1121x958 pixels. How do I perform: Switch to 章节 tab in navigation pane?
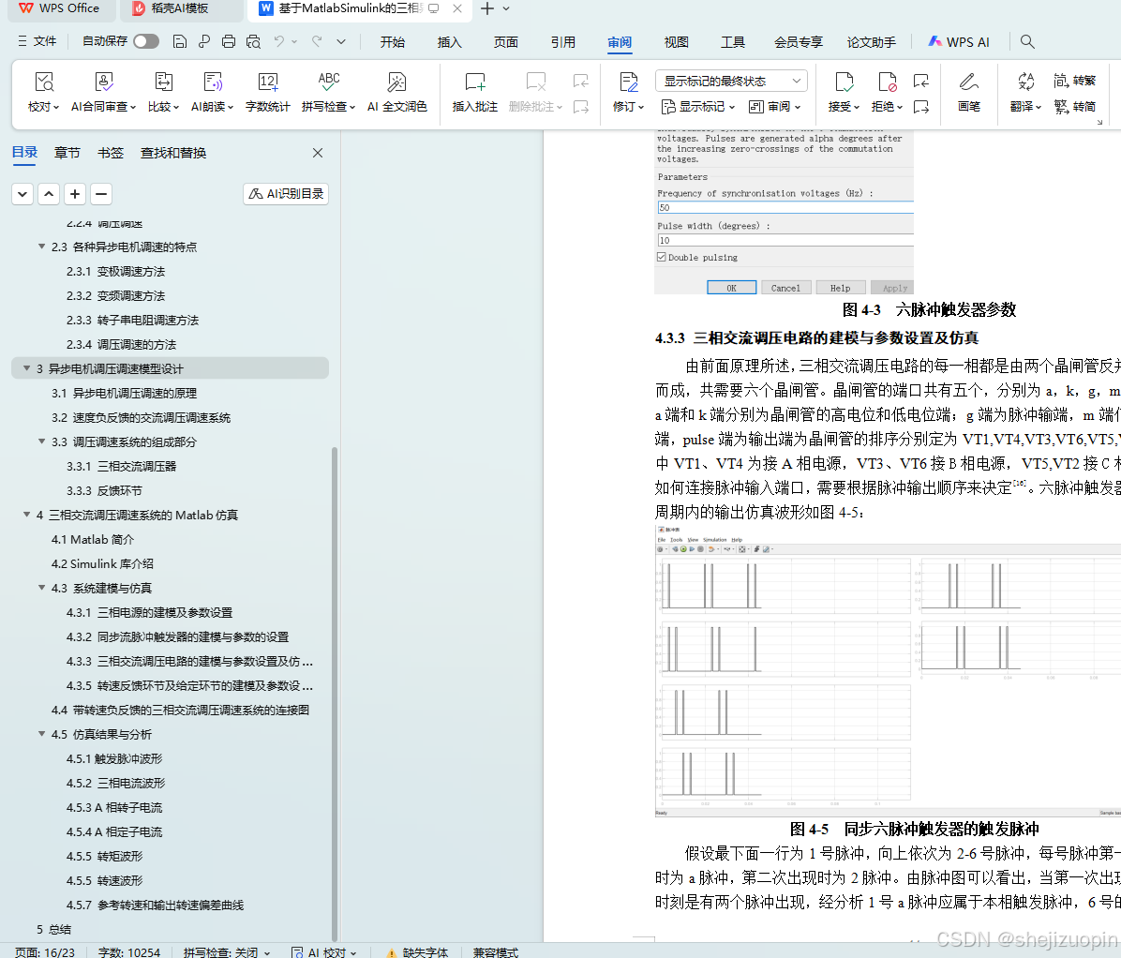point(67,153)
